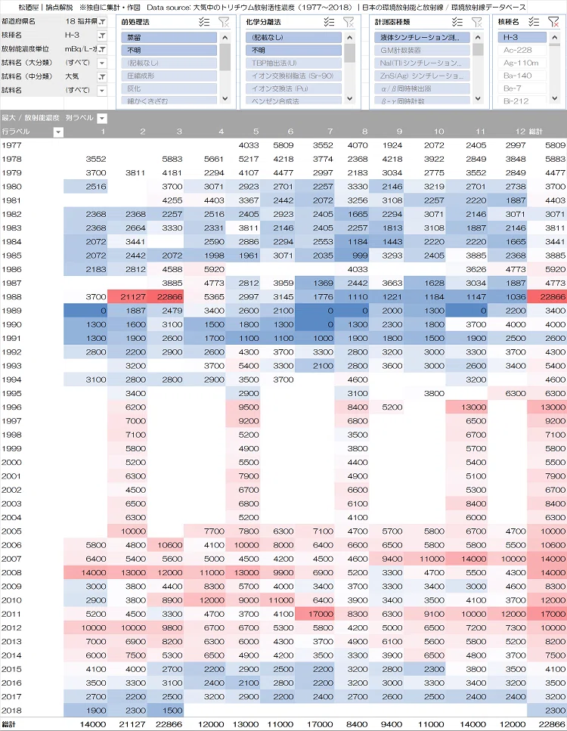Select GM計数装置 in the 計測器種類 slicer
Image resolution: width=567 pixels, height=731 pixels.
422,50
